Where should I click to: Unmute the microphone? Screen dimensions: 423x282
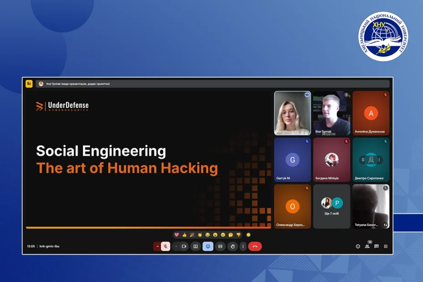pos(166,247)
